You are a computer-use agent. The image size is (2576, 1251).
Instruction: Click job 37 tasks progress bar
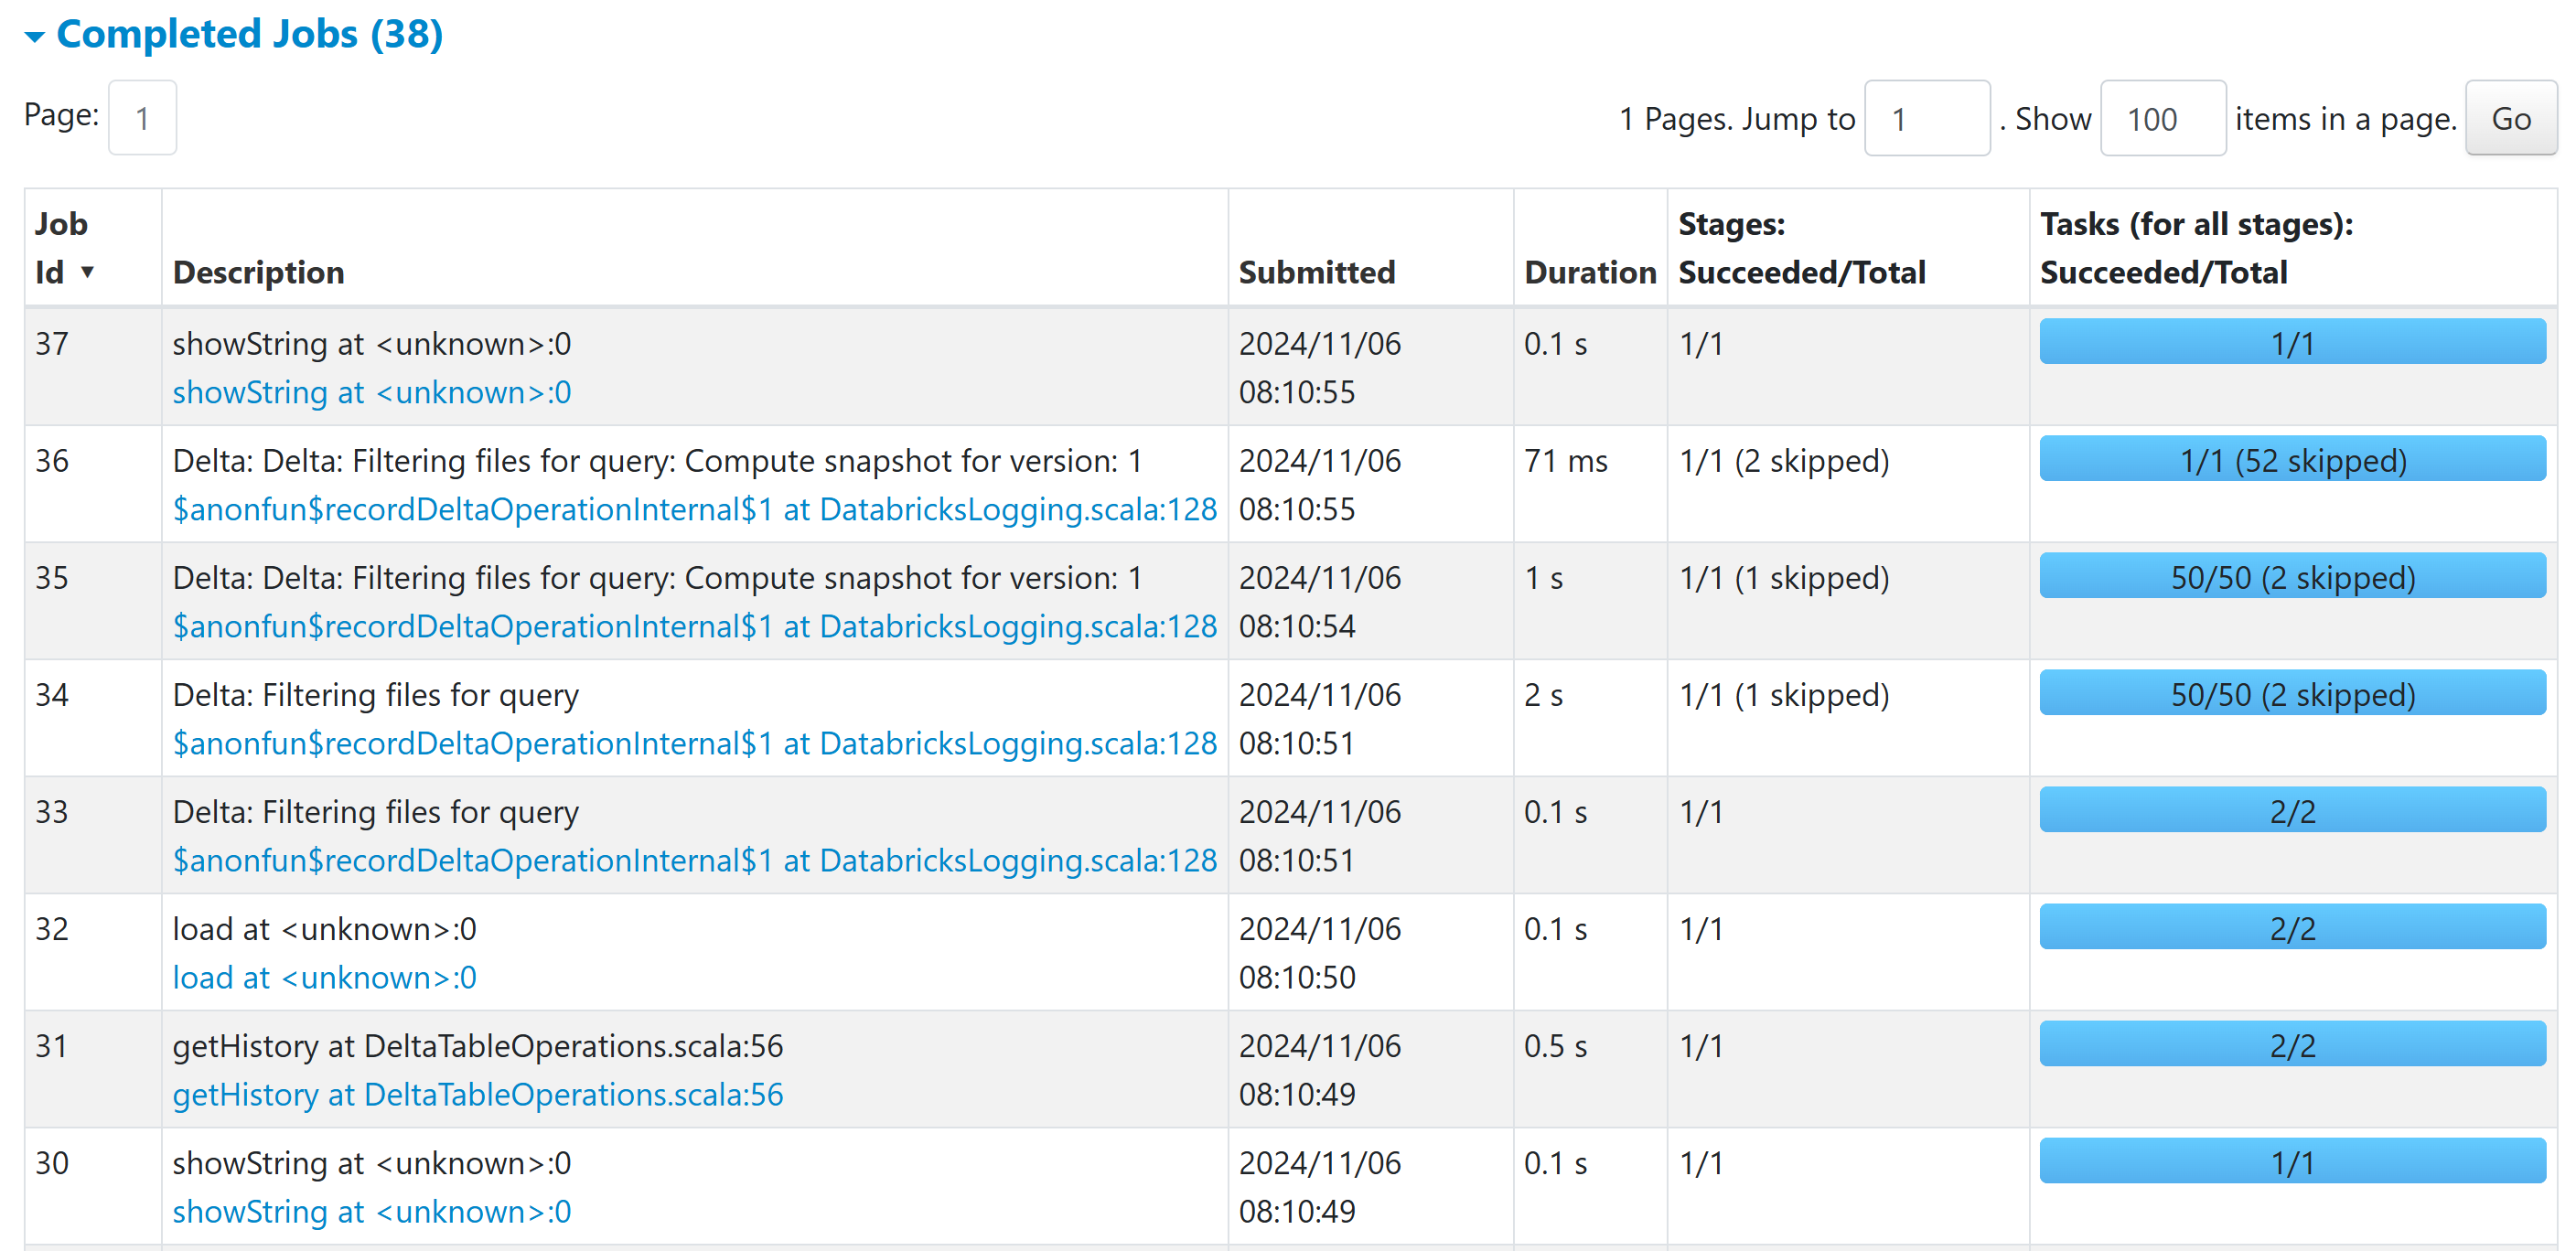2292,342
